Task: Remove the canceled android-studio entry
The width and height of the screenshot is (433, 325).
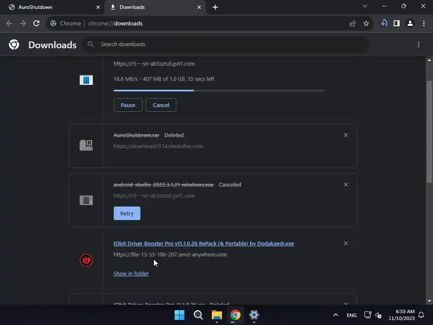Action: point(346,185)
